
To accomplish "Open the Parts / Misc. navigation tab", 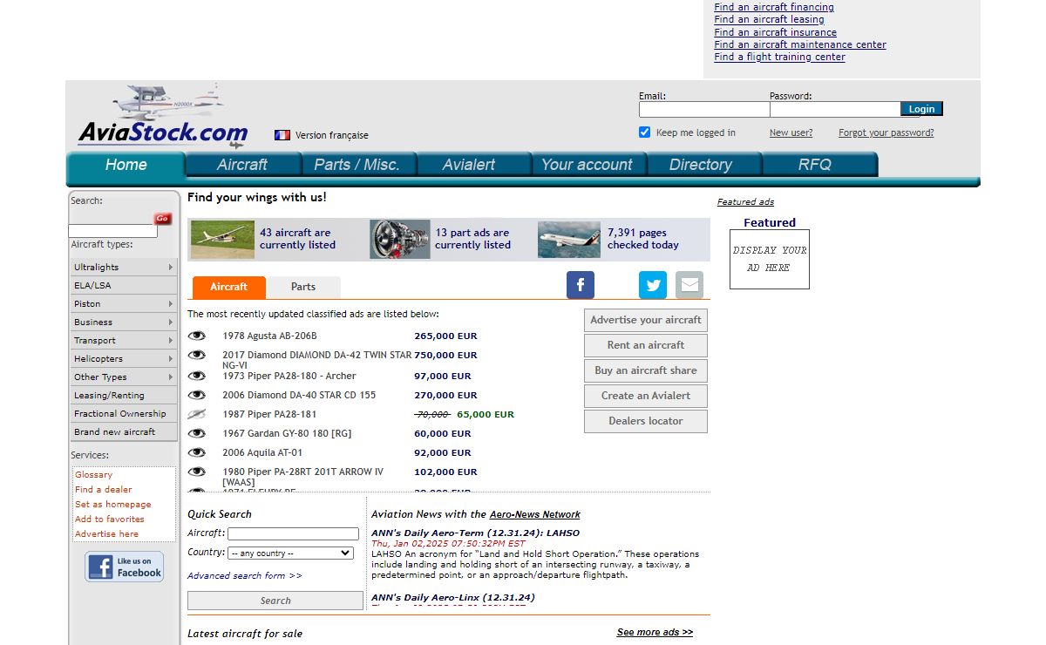I will coord(357,165).
